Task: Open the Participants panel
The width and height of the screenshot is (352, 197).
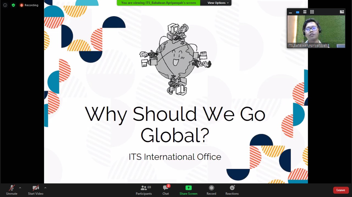Action: click(x=144, y=190)
